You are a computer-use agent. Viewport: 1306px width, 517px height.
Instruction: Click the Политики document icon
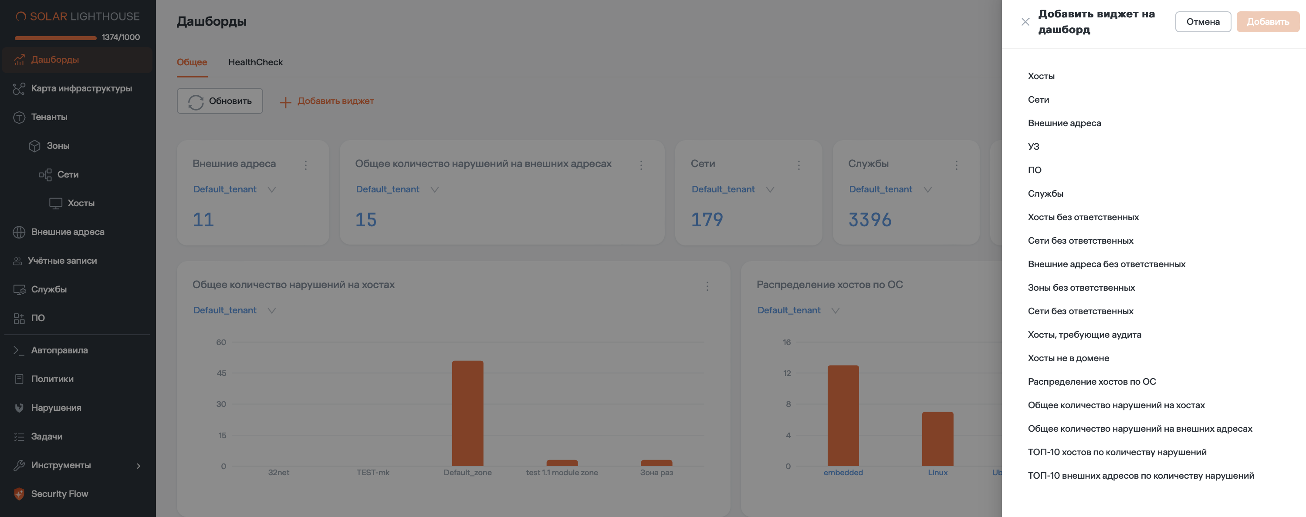[19, 379]
